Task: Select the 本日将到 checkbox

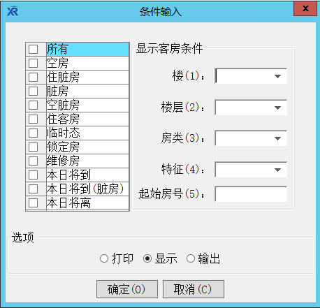Action: (x=33, y=175)
